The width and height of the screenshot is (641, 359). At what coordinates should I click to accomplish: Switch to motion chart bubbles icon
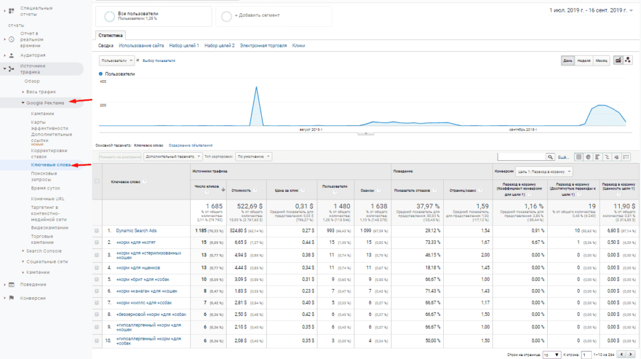(628, 60)
